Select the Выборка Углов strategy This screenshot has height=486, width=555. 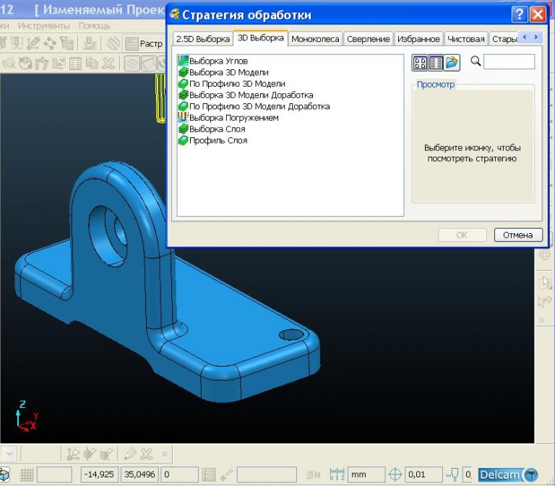[x=218, y=61]
